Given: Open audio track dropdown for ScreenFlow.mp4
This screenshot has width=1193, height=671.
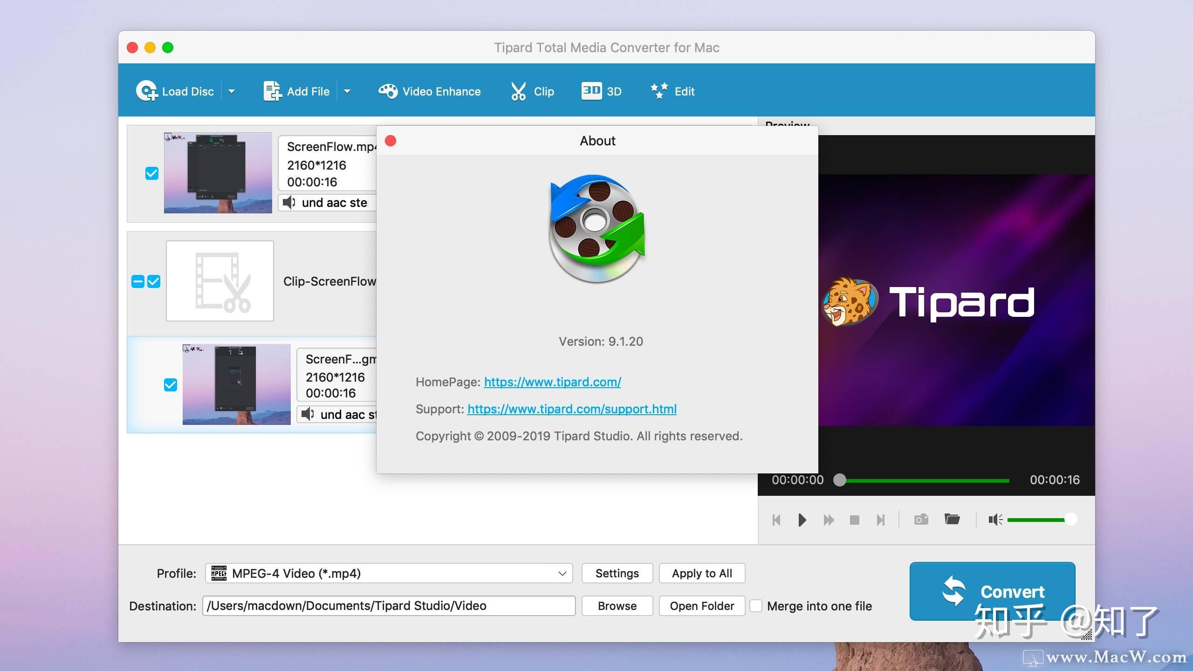Looking at the screenshot, I should click(328, 203).
